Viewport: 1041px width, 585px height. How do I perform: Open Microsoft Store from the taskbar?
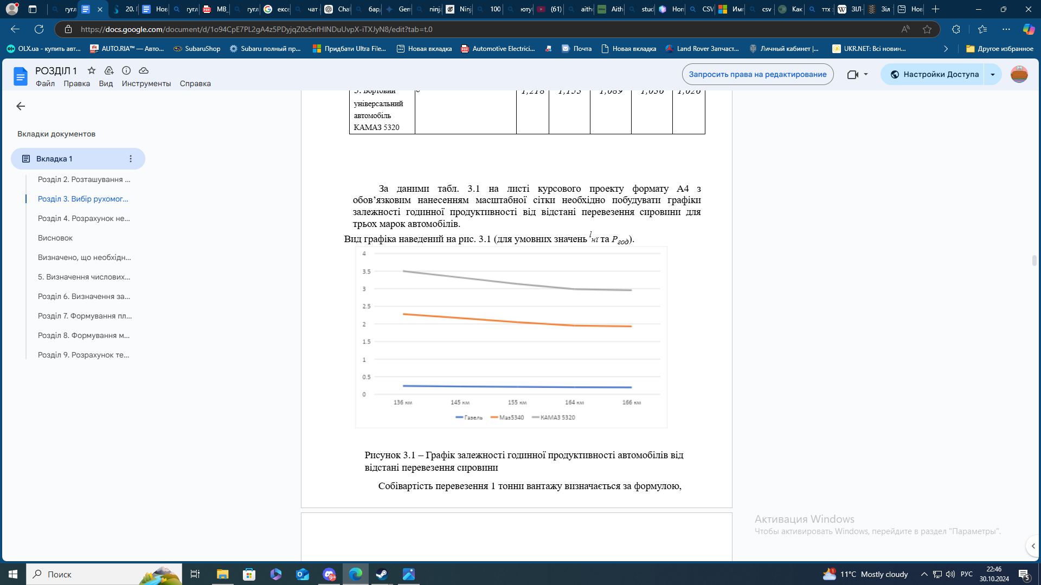249,574
